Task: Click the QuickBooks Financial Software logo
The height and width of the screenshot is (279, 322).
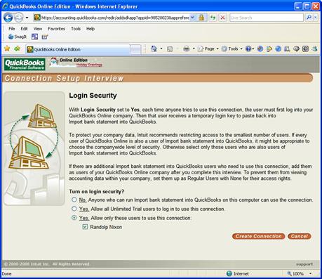Action: (25, 64)
